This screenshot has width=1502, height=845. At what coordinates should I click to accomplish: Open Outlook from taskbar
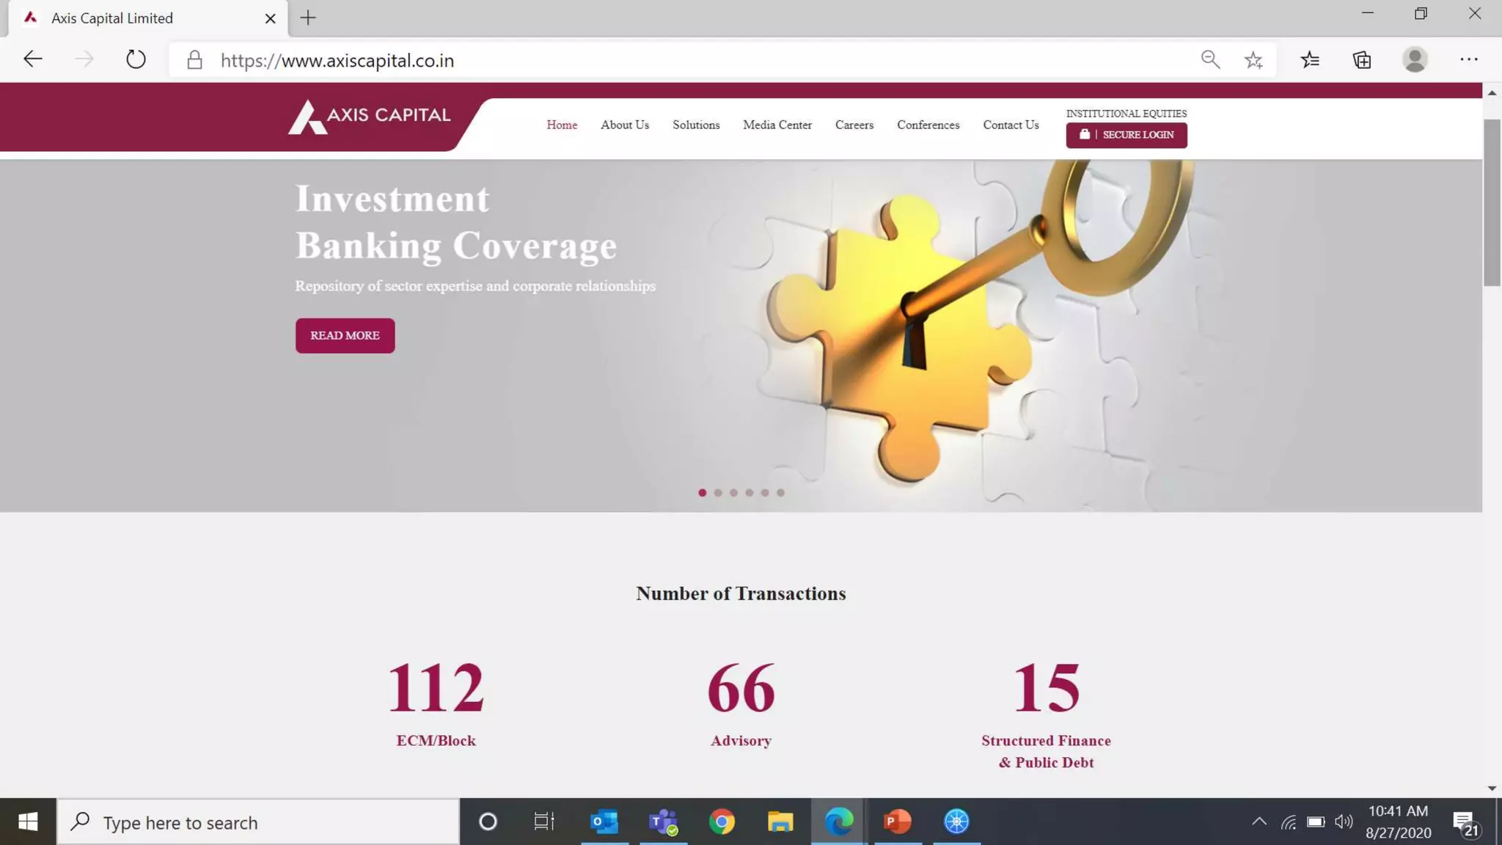(604, 822)
